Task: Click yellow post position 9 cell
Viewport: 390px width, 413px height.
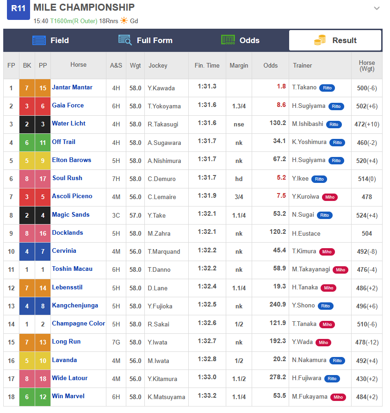Action: click(x=43, y=161)
